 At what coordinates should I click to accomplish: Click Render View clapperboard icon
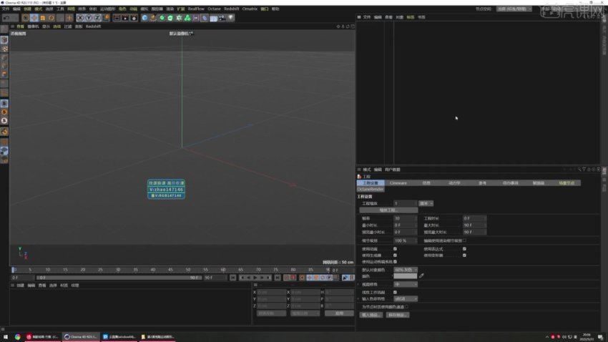[117, 18]
